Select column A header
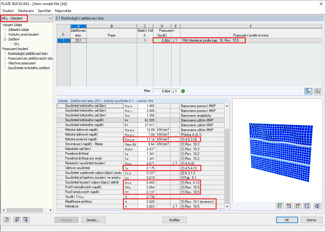 [78, 26]
